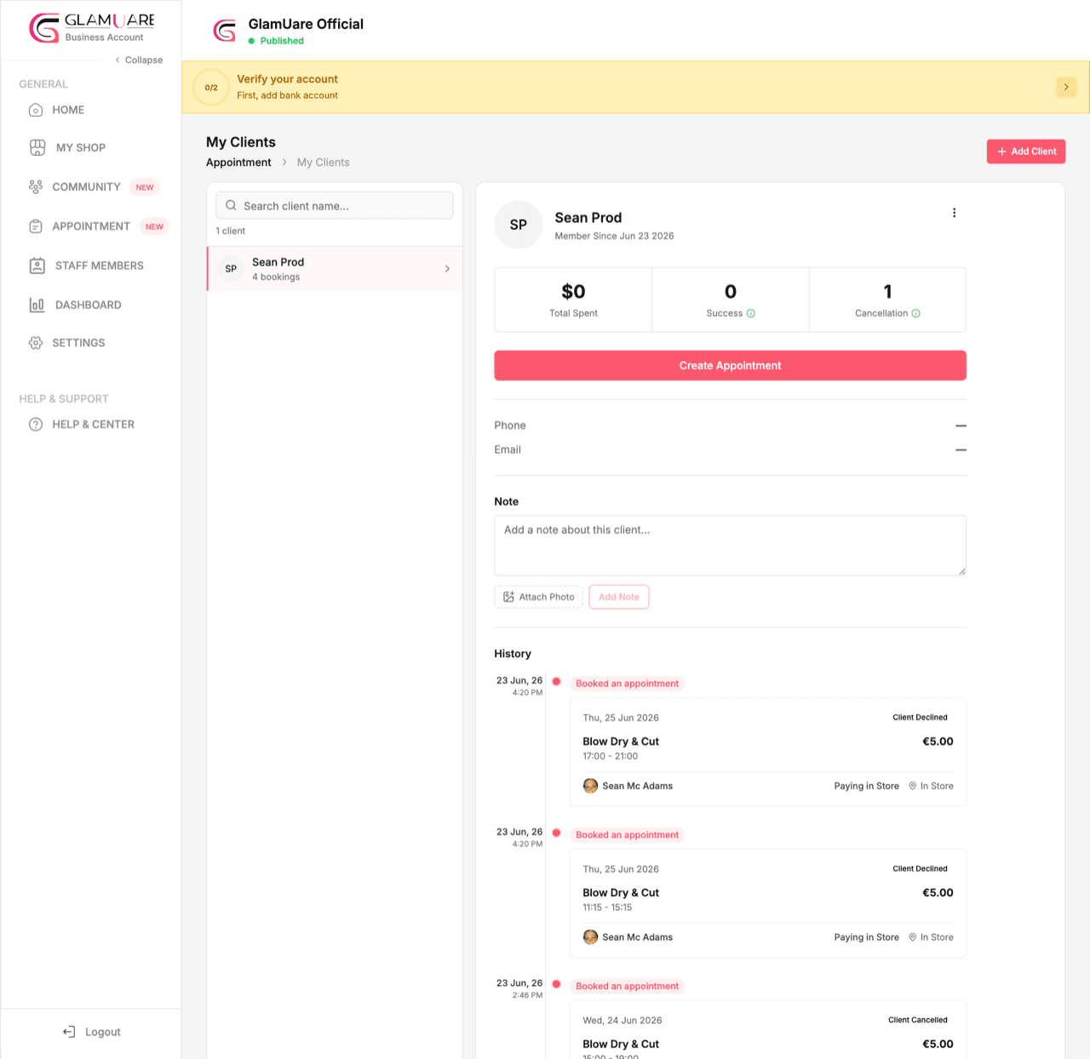Select the Sean Prod client row
1090x1059 pixels.
335,269
